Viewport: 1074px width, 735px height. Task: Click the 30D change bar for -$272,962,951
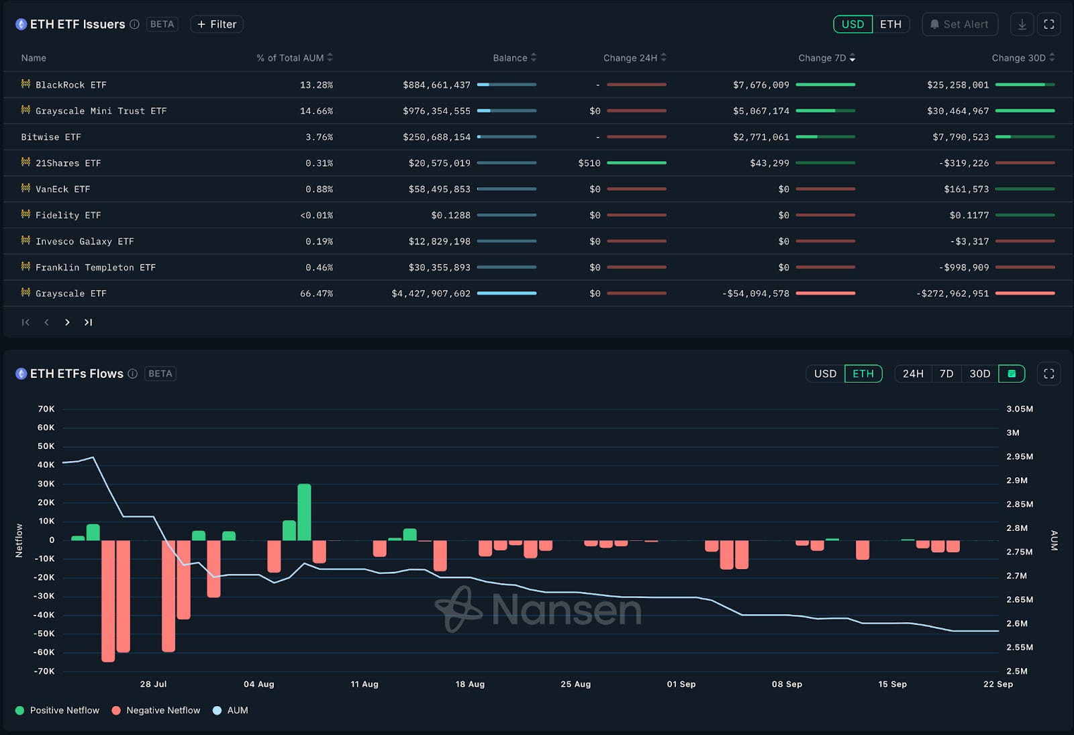click(x=1025, y=293)
